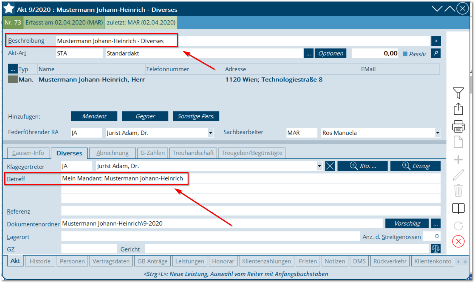Click the Referenz input field
The height and width of the screenshot is (283, 475).
(251, 211)
